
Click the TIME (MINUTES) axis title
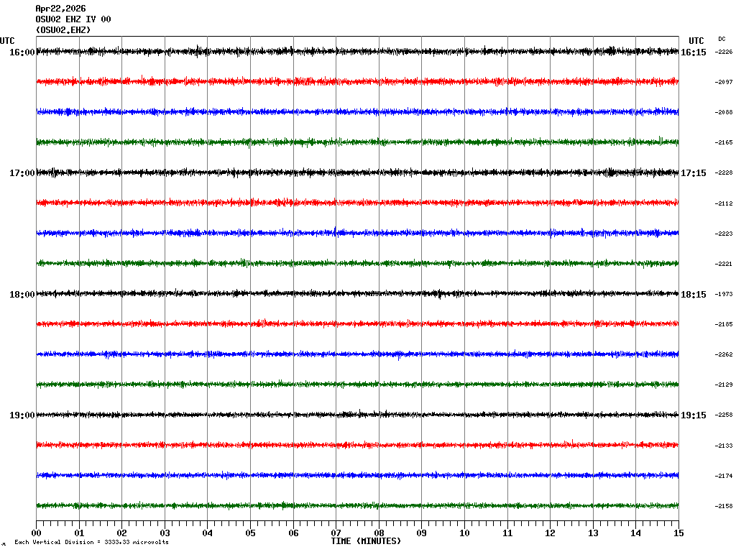(366, 541)
